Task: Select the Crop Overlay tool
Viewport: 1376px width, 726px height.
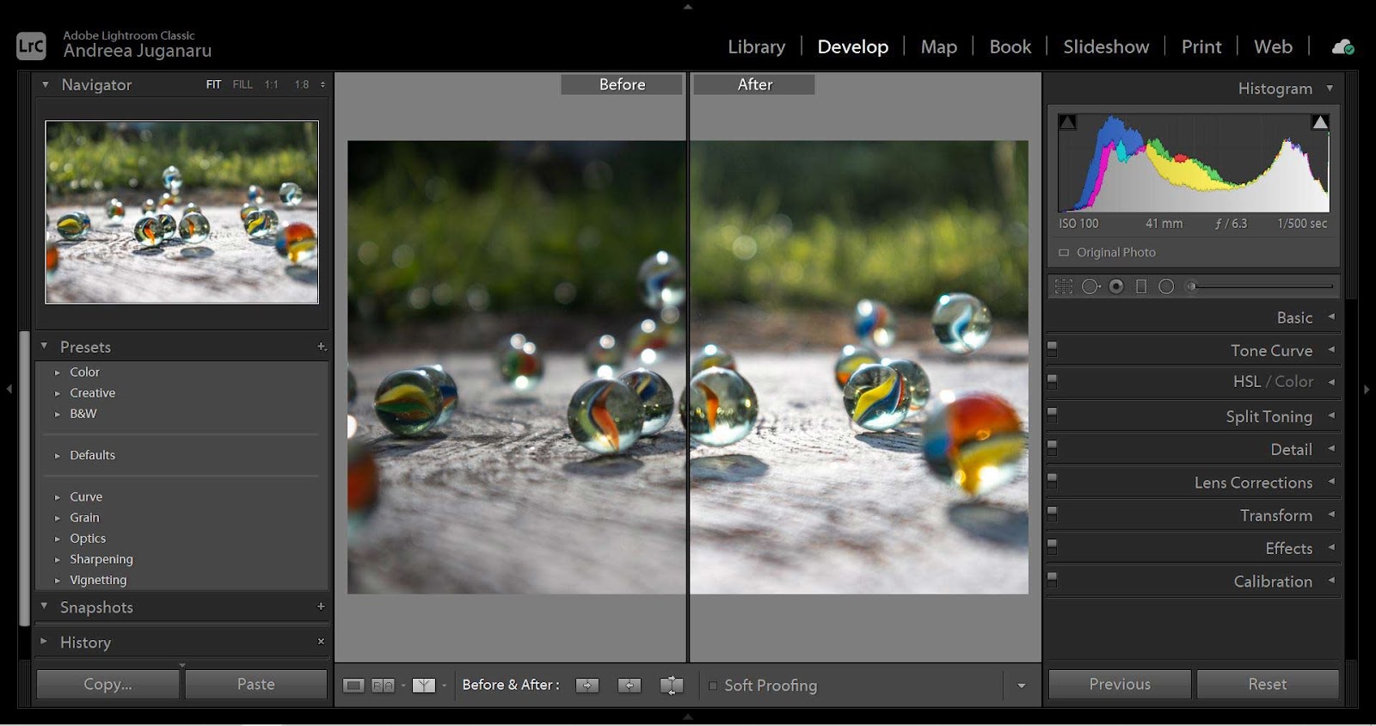Action: pyautogui.click(x=1064, y=286)
